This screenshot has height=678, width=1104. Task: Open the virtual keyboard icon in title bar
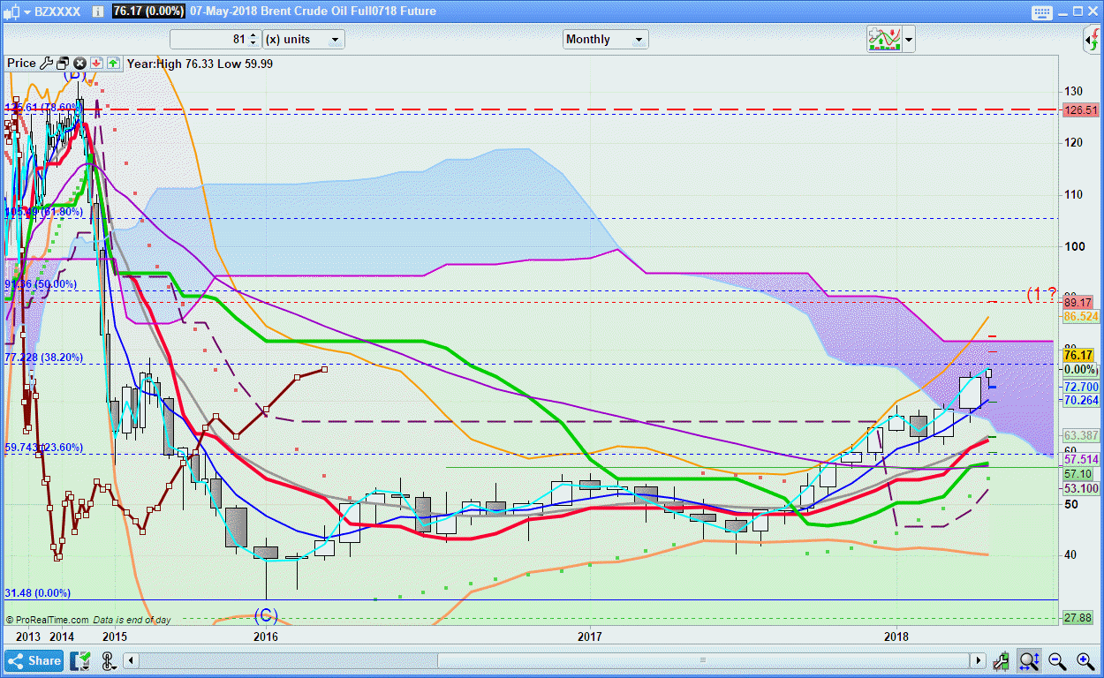(1040, 13)
